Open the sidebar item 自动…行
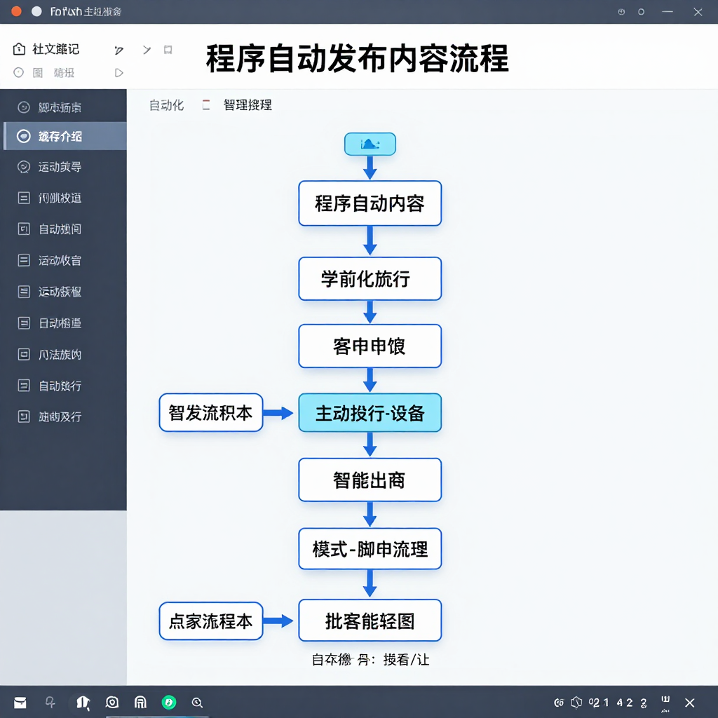Screen dimensions: 718x718 click(x=65, y=386)
